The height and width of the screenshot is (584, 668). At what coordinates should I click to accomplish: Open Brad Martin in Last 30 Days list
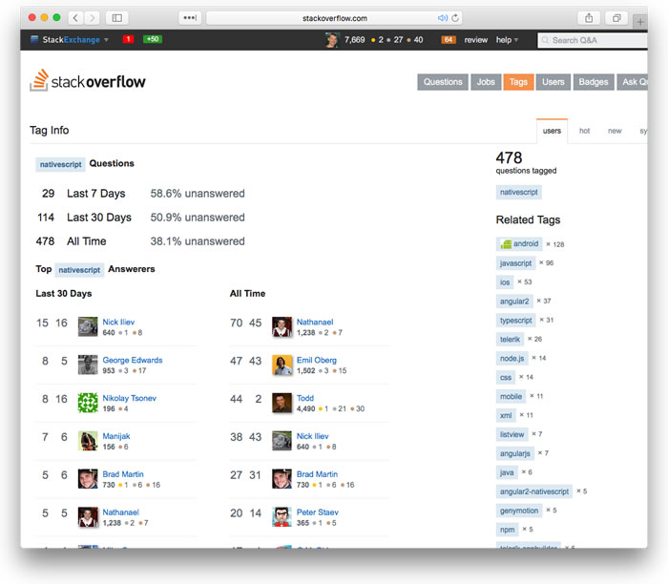[x=123, y=474]
